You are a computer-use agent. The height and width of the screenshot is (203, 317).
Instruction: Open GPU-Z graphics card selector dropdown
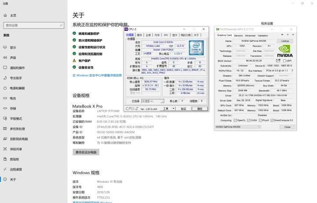coord(238,127)
